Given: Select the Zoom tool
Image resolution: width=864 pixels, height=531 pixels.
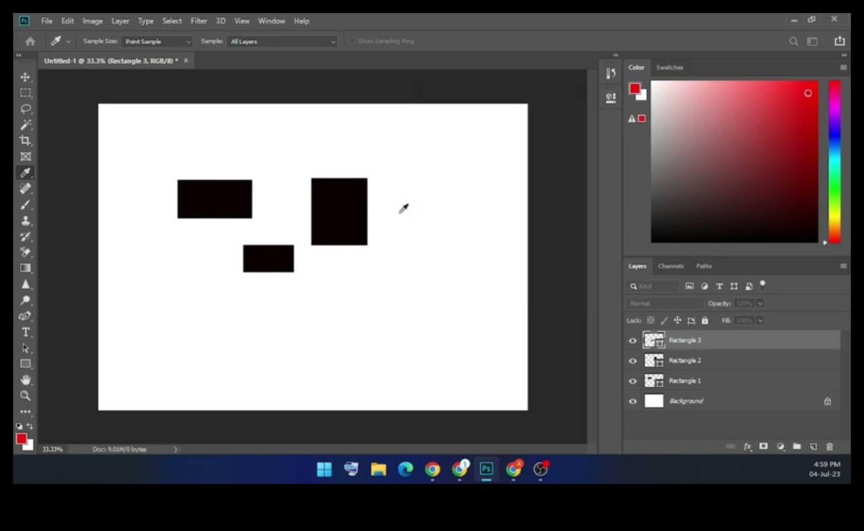Looking at the screenshot, I should [26, 395].
